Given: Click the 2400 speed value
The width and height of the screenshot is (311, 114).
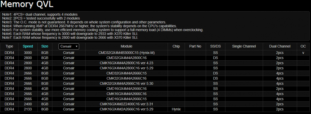Looking at the screenshot, I should click(28, 104).
